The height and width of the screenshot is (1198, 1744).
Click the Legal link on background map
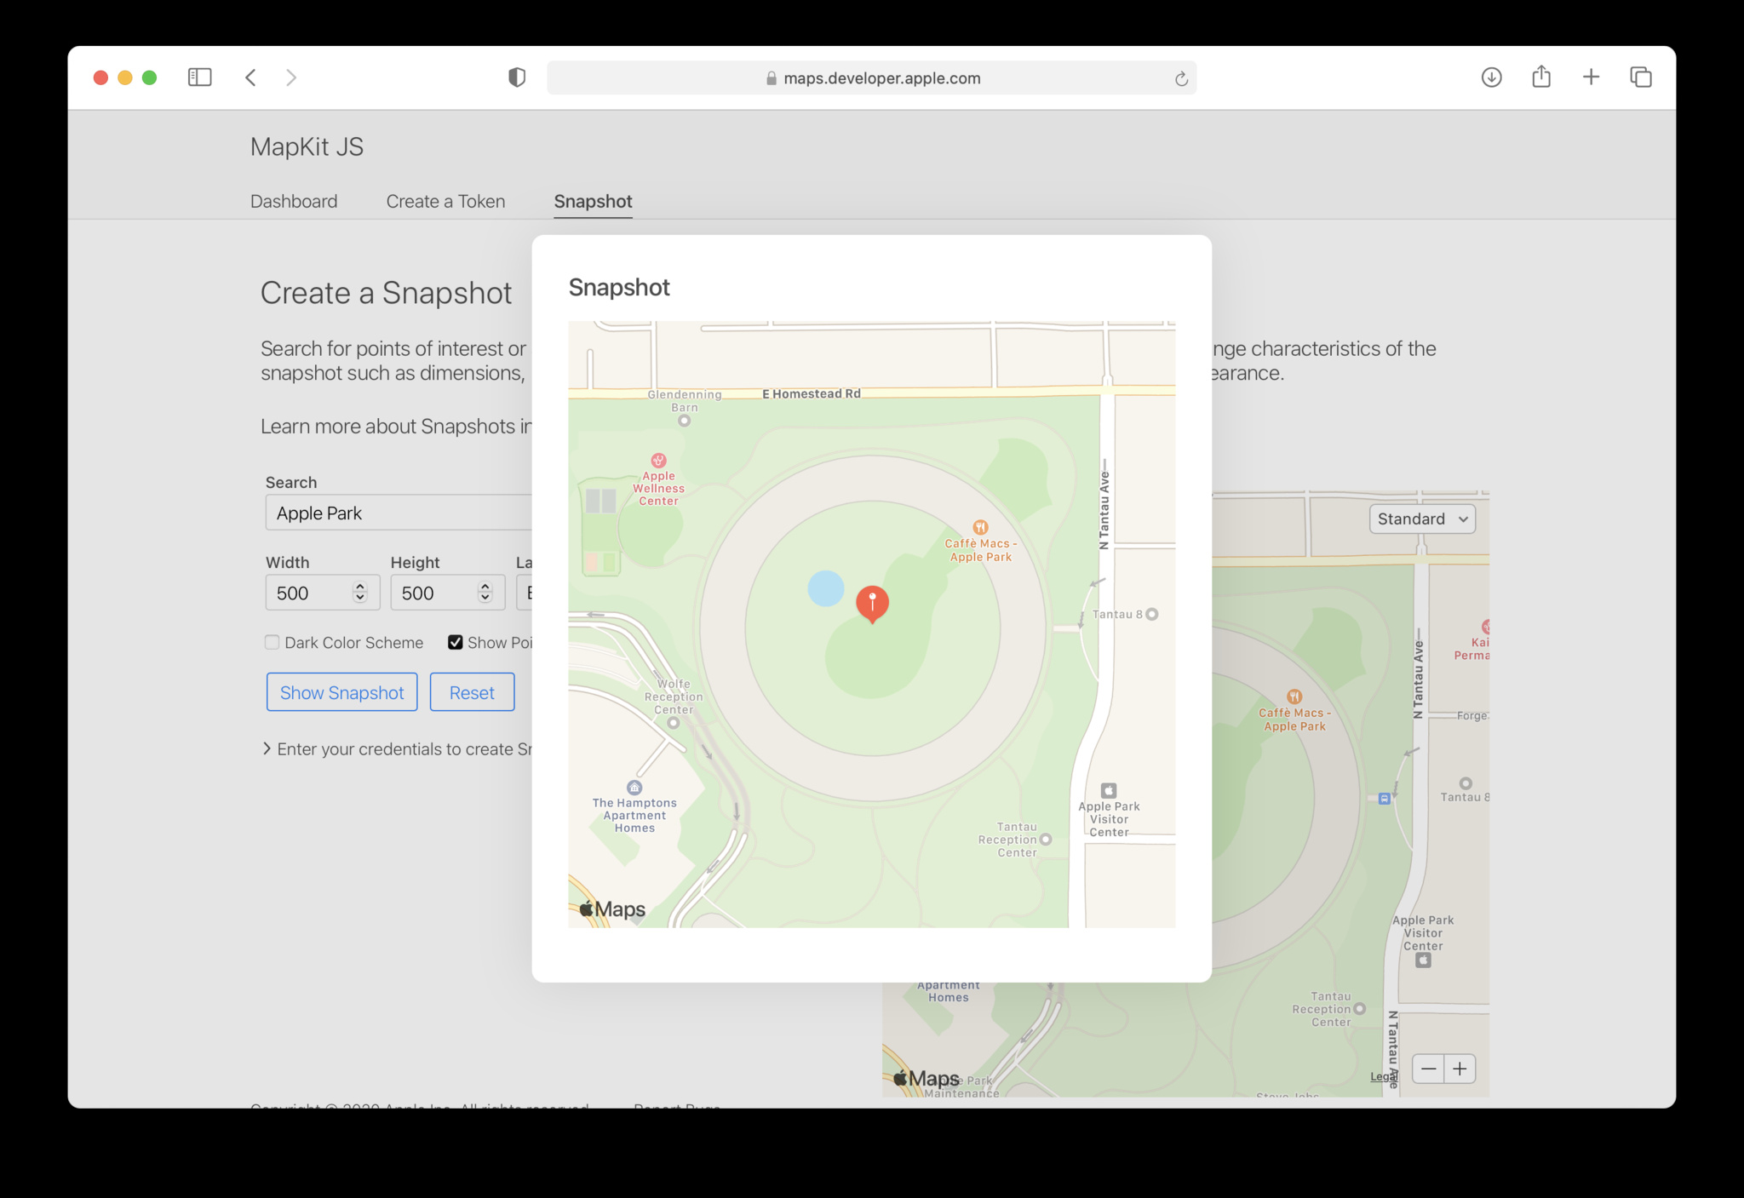point(1382,1077)
